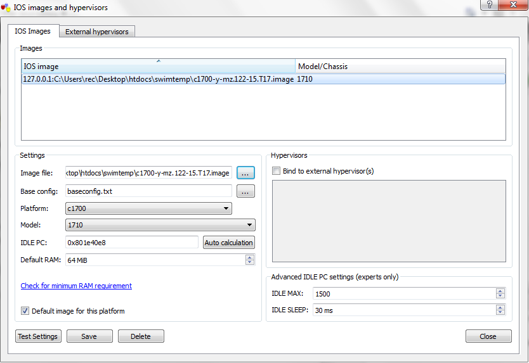Click the empty hypervisors list box

(x=389, y=220)
